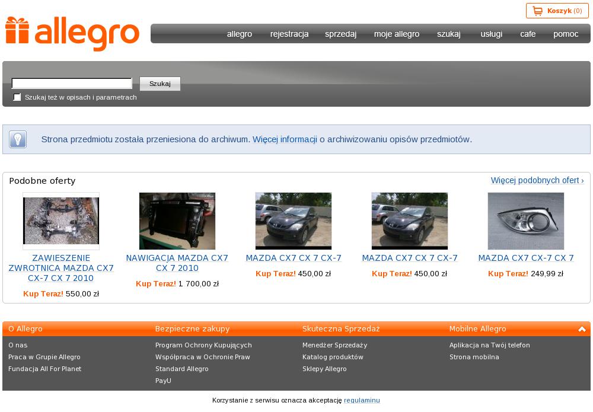Open Praca w Grupie Allegro link
Screen dimensions: 593x412
[x=44, y=357]
